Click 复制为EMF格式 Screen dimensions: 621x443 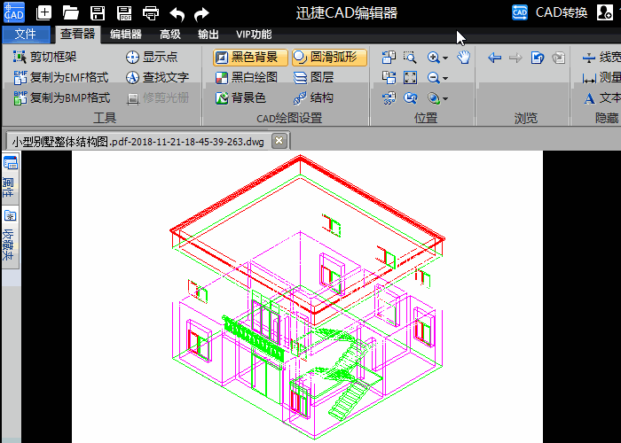click(61, 78)
